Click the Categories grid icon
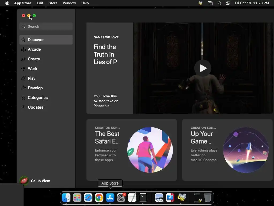Screen dimensions: 274x206 pos(23,98)
